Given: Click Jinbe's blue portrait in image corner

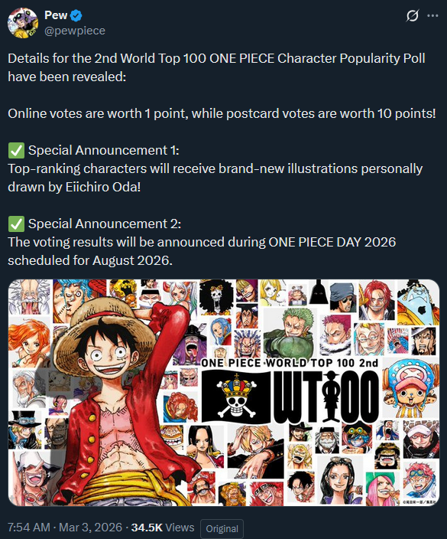Looking at the screenshot, I should click(418, 302).
